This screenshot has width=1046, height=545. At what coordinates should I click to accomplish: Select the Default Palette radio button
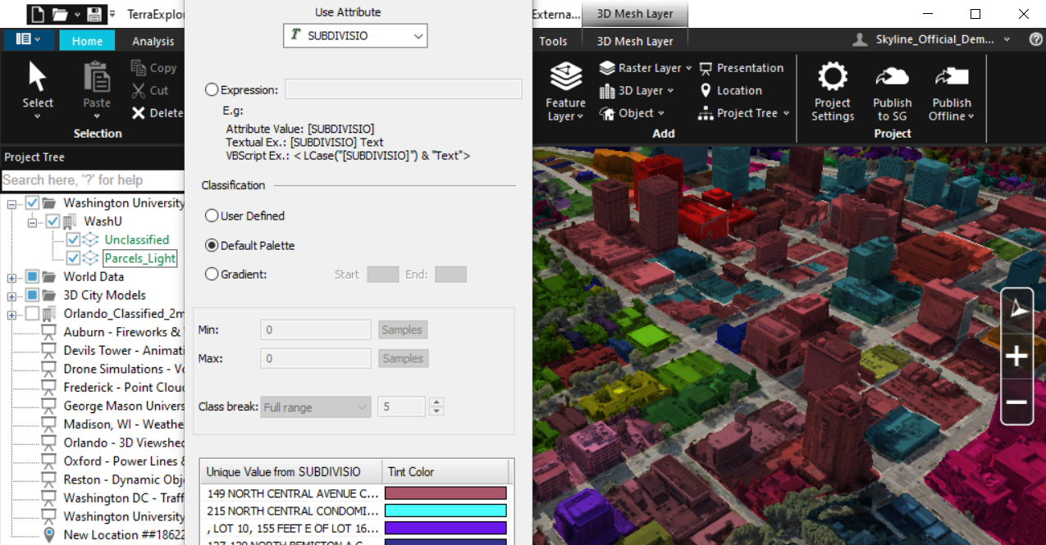coord(212,245)
